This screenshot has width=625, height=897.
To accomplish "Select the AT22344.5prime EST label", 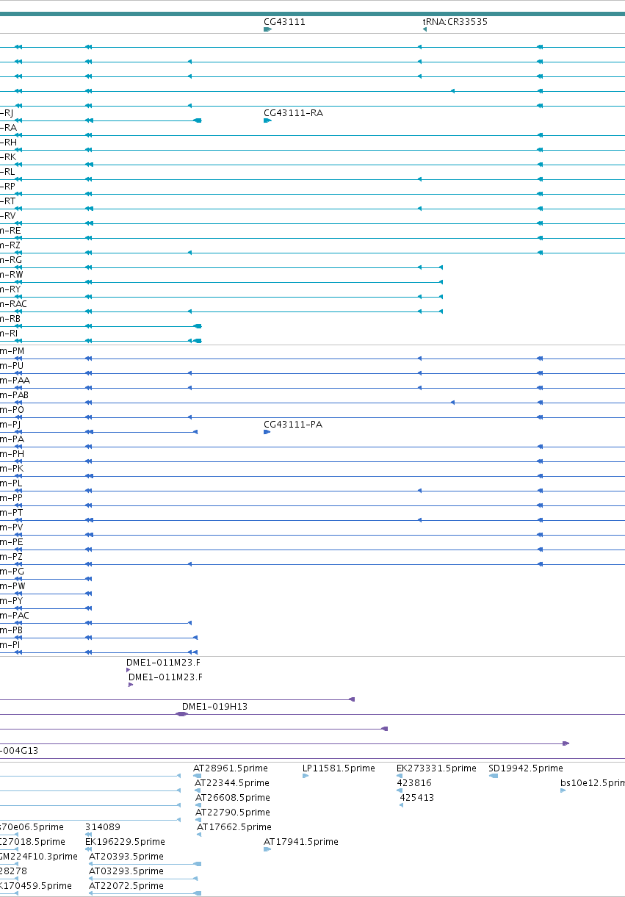I will [x=232, y=783].
